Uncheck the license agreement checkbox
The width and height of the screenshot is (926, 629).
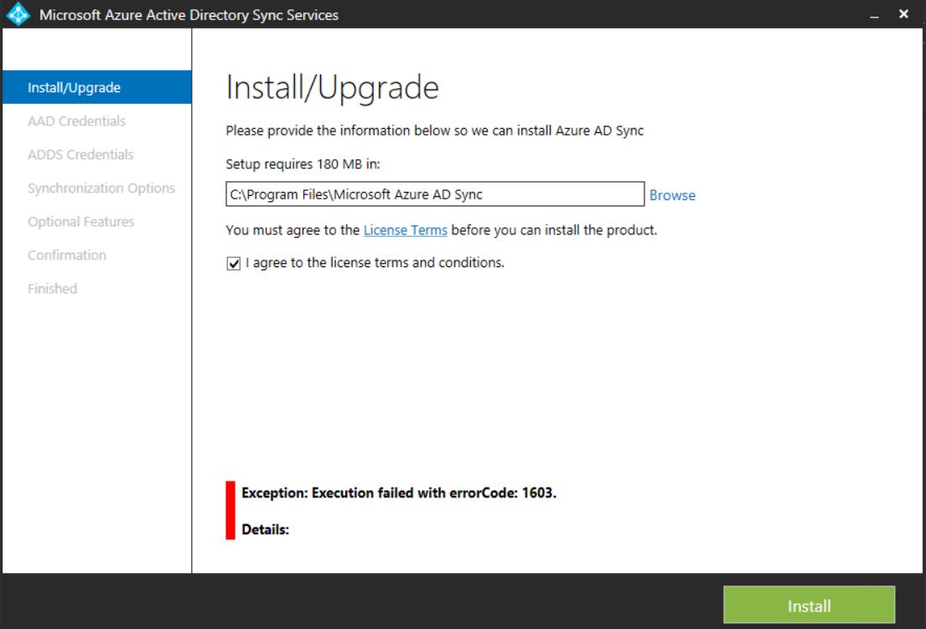coord(233,263)
